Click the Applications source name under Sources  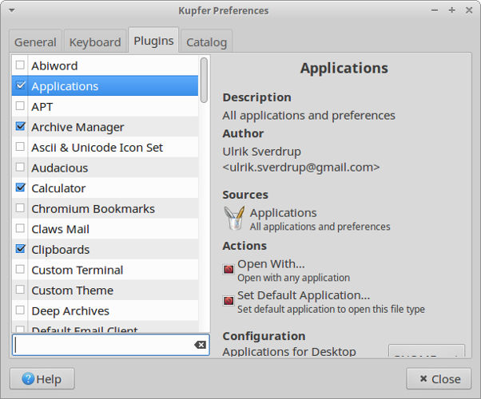coord(283,213)
